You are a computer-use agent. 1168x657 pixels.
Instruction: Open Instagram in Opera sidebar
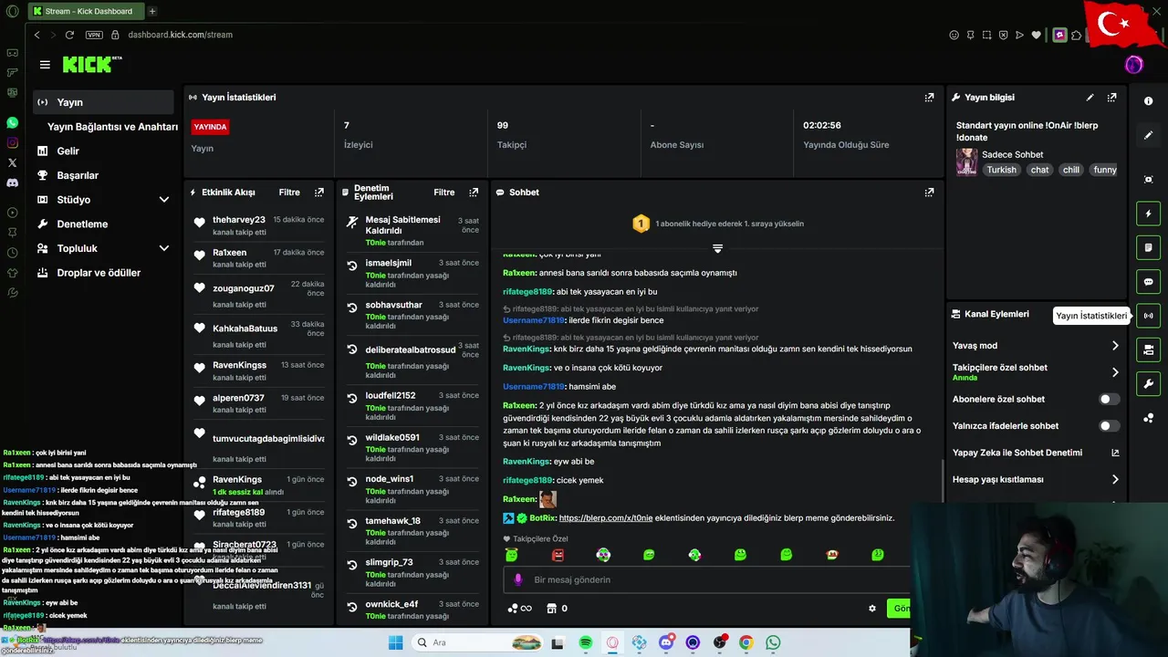point(12,142)
